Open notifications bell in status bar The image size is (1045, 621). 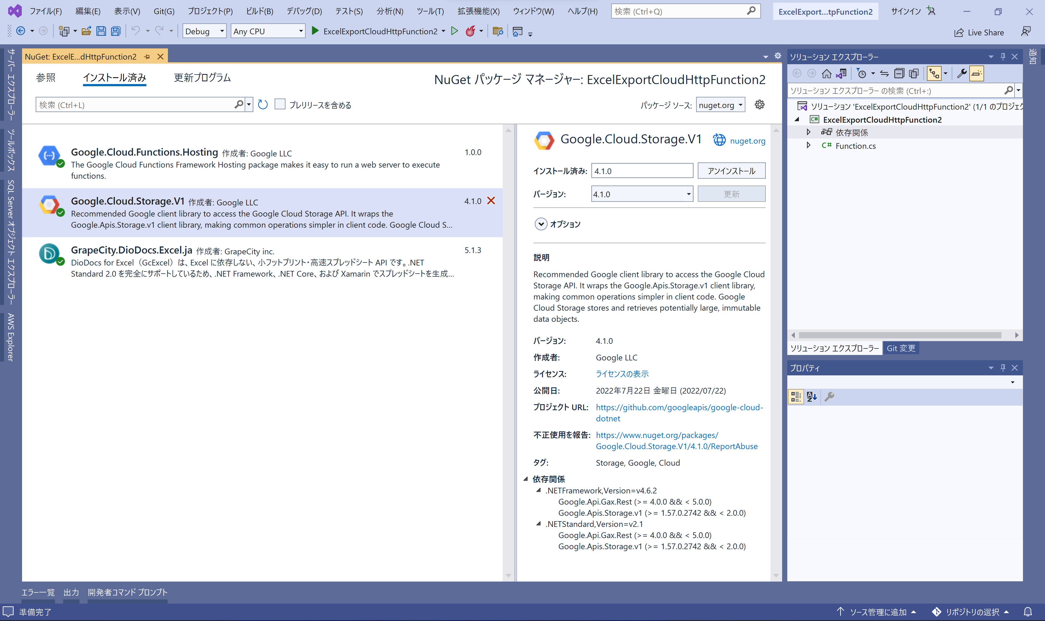(x=1028, y=612)
